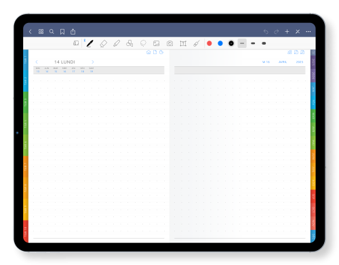Click the AVRIL month link

(283, 62)
